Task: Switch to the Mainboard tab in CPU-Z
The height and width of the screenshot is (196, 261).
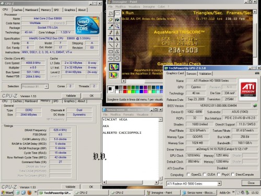Action: [31, 10]
